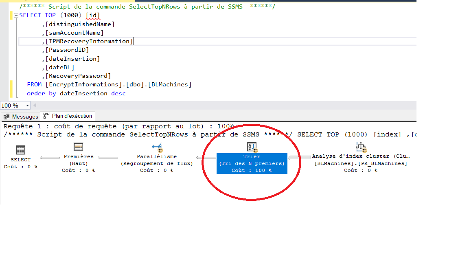The image size is (469, 264).
Task: Click the FROM keyword in the query
Action: coord(34,85)
